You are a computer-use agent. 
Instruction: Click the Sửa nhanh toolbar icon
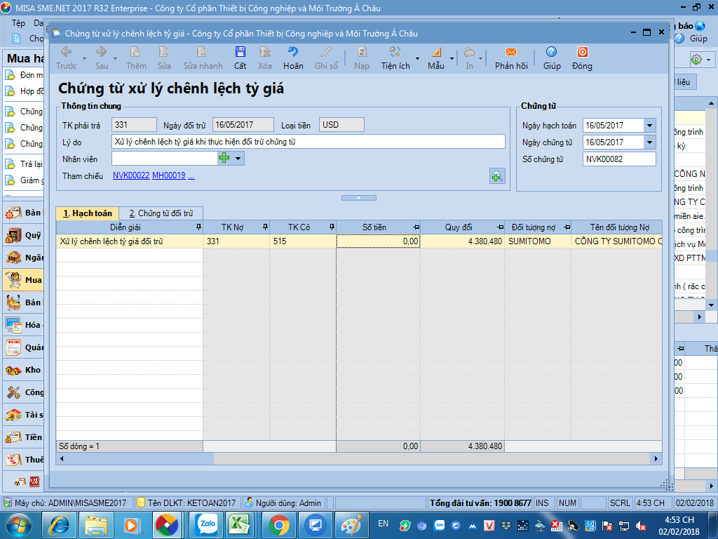(202, 52)
